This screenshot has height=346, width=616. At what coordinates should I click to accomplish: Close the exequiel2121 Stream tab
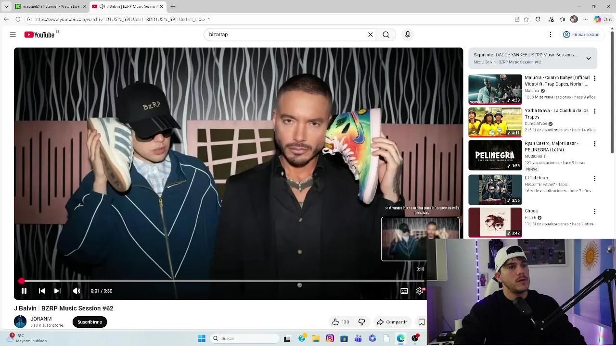click(85, 6)
